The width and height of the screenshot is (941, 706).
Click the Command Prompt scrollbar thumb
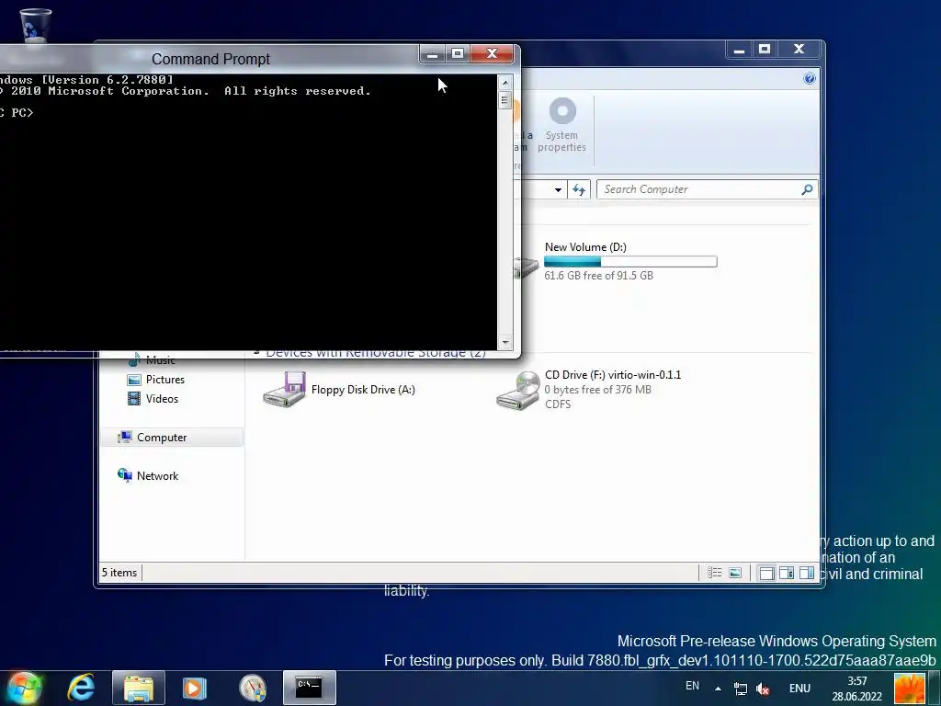click(505, 100)
